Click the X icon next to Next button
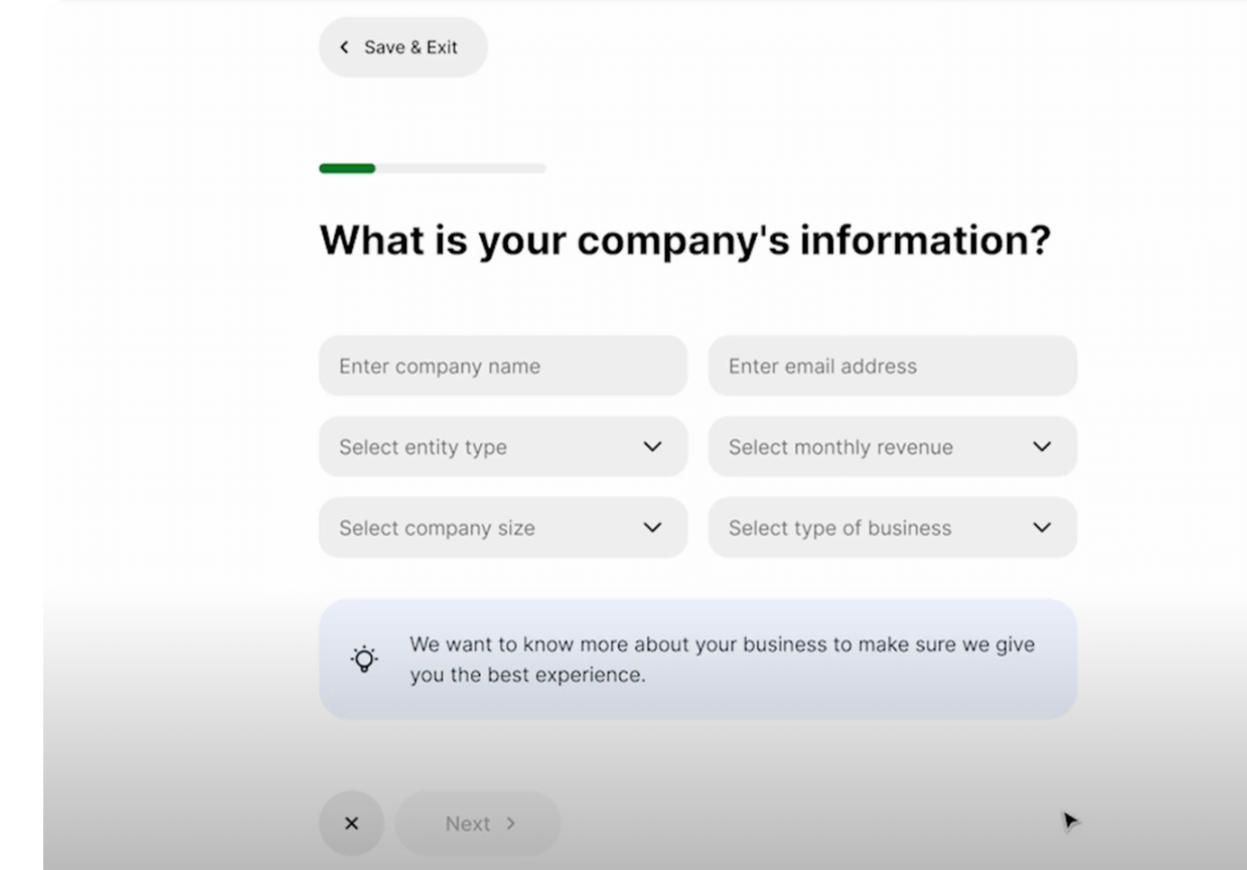1247x870 pixels. pyautogui.click(x=351, y=822)
